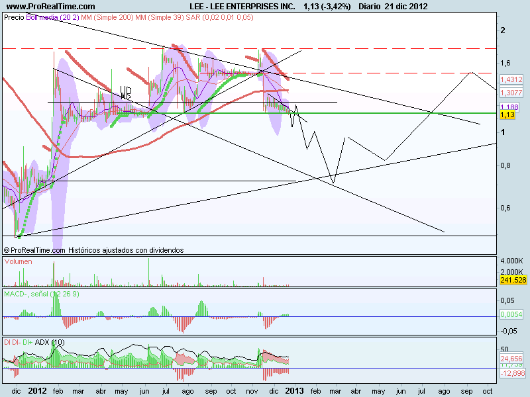Click the 2 level on price axis
The image size is (530, 397).
503,30
